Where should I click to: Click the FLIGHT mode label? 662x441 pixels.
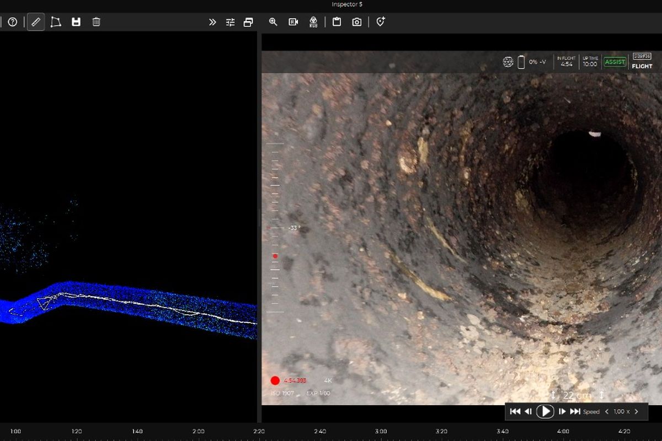642,66
